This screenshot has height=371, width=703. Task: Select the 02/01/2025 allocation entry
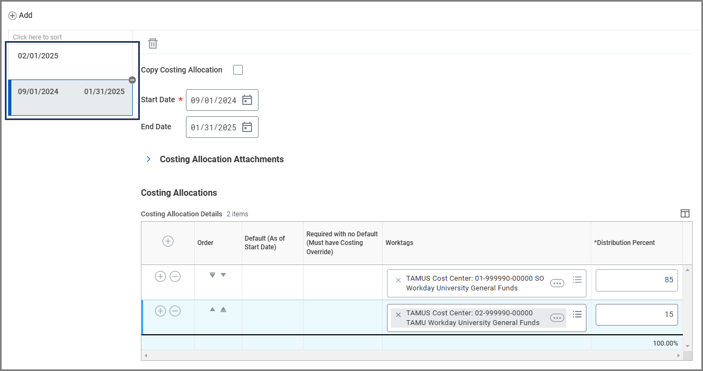70,56
